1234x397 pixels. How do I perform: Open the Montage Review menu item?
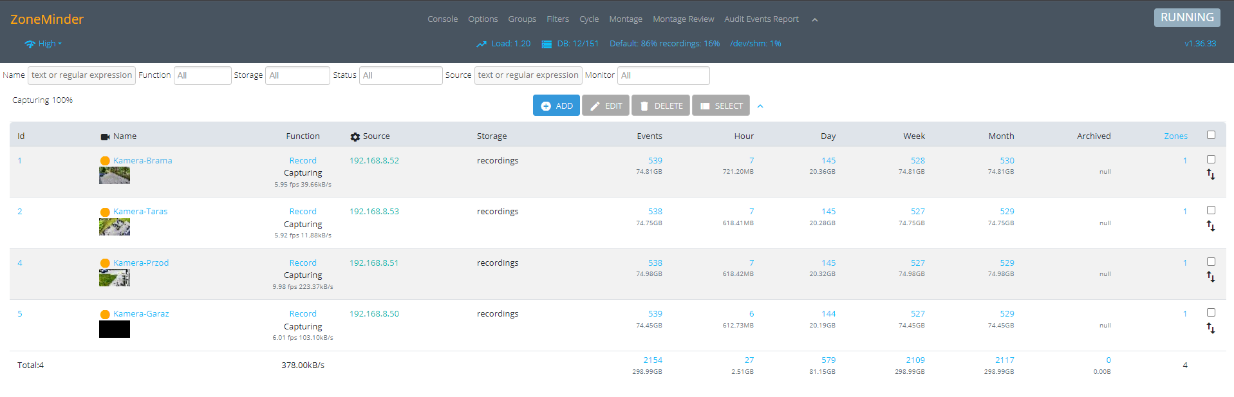click(683, 19)
